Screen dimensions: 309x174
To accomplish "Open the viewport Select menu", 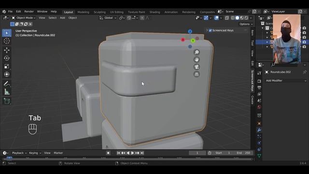I will pyautogui.click(x=53, y=18).
